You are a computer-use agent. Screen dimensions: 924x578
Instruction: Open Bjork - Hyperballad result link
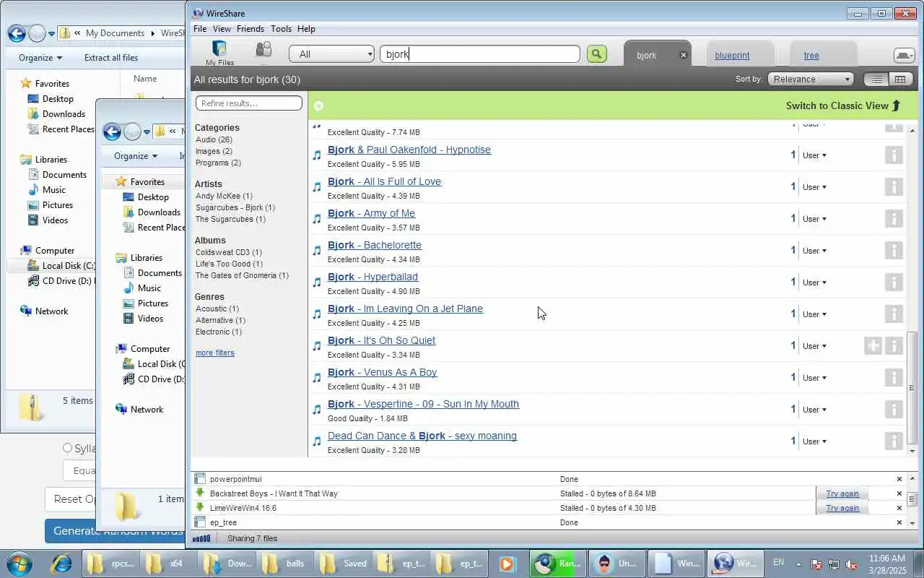coord(372,277)
